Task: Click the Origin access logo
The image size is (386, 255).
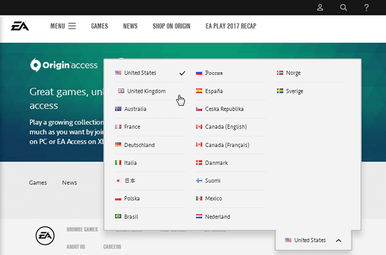Action: (x=64, y=65)
